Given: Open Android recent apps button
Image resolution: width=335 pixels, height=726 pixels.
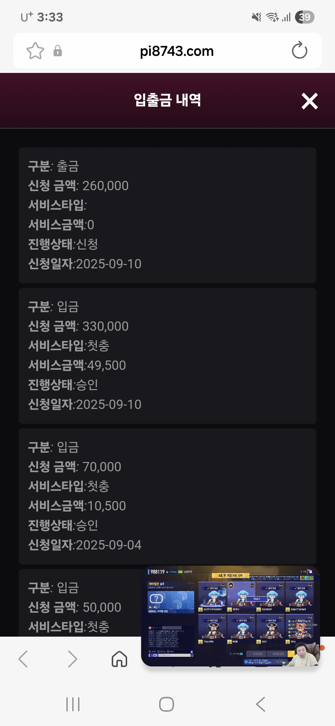Looking at the screenshot, I should pyautogui.click(x=73, y=704).
